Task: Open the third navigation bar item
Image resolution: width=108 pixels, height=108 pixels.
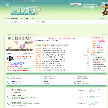Action: tap(22, 19)
